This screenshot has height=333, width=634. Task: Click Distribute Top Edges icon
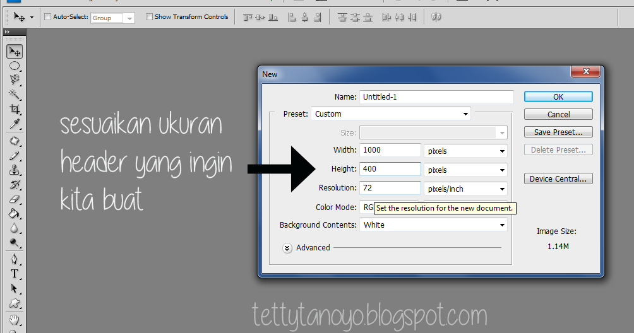click(x=342, y=18)
